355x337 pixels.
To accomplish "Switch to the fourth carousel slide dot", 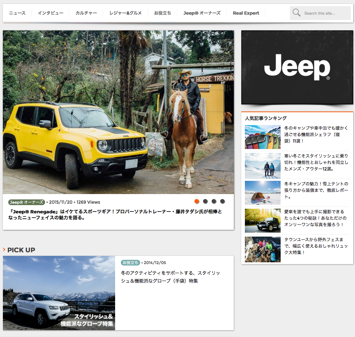I will 223,201.
